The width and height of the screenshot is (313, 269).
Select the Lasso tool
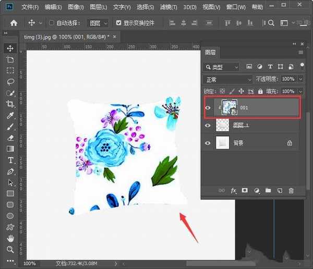10,82
